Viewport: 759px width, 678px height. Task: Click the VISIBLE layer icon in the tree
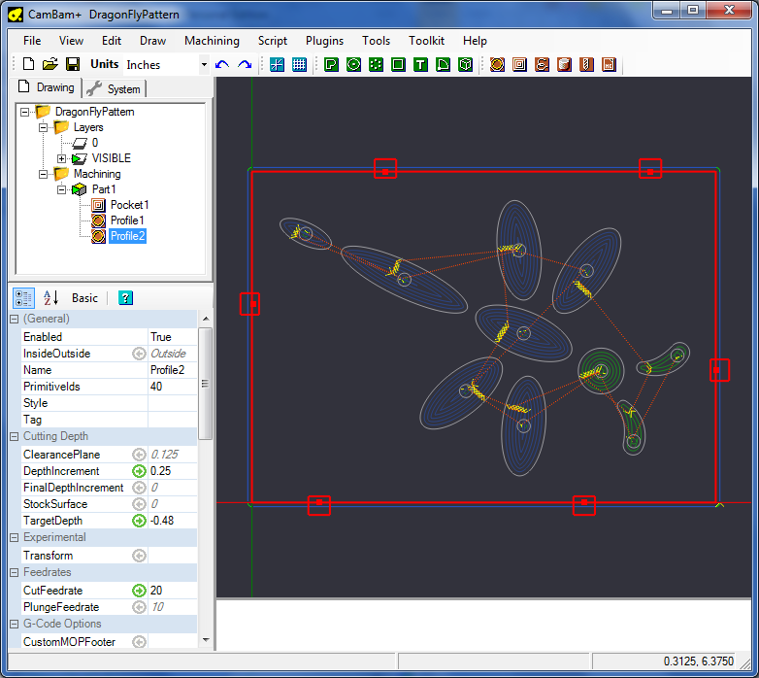coord(79,158)
